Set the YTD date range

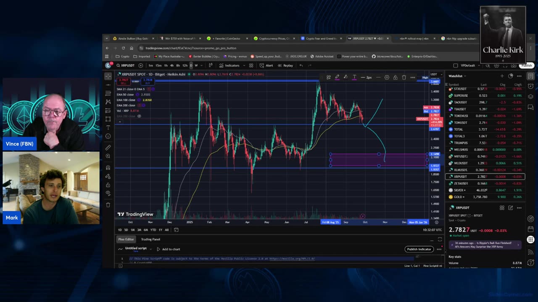[153, 230]
